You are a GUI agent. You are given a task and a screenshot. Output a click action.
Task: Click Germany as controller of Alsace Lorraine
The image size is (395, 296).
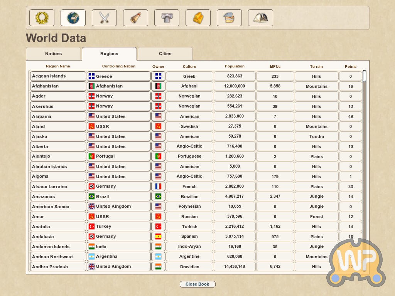point(119,187)
